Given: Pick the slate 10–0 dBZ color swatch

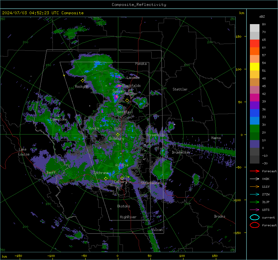Looking at the screenshot, I should [255, 144].
